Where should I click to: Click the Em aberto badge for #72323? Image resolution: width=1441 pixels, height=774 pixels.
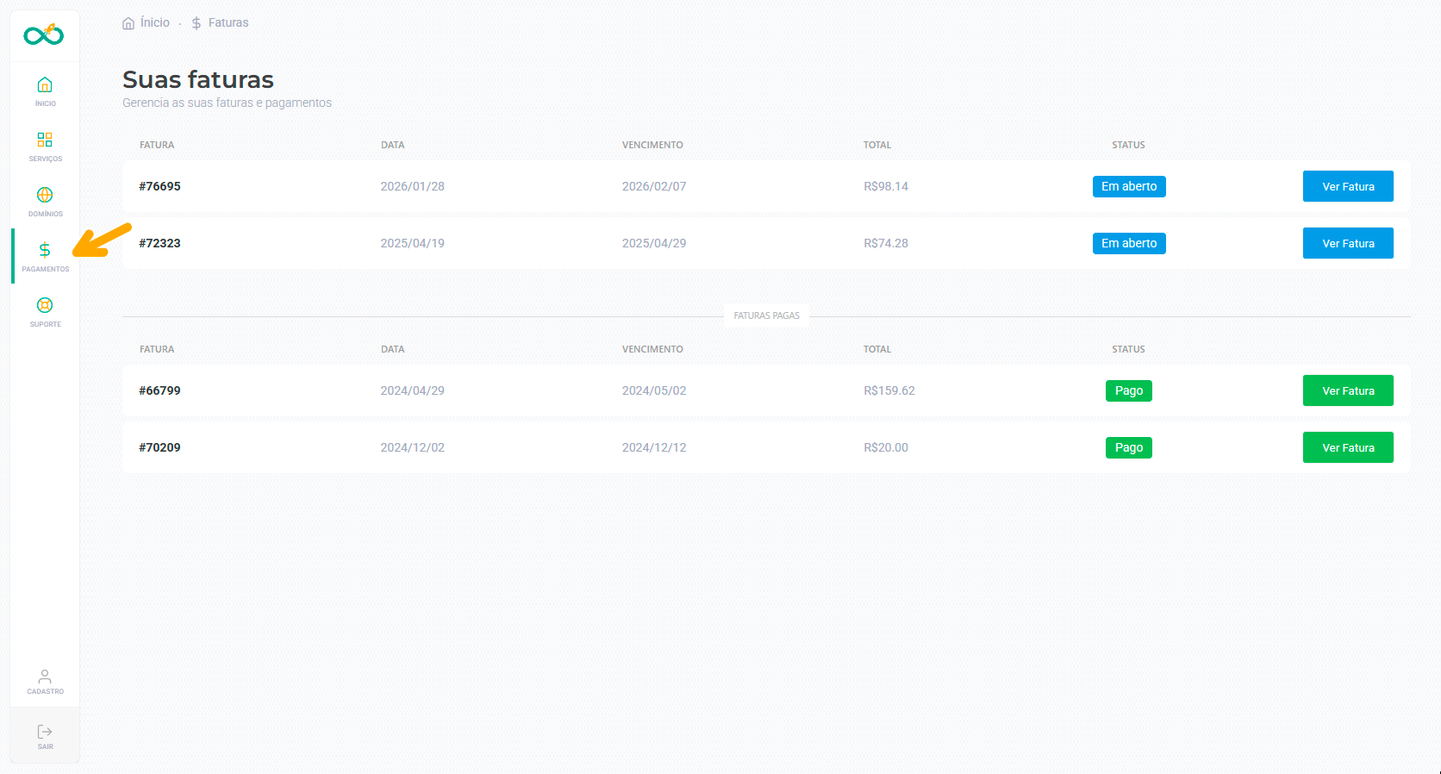(1128, 243)
